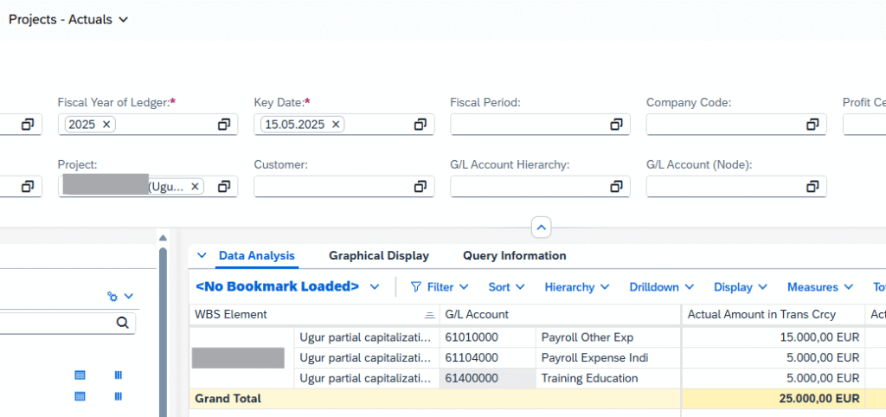Switch to Graphical Display tab
The image size is (886, 417).
[x=379, y=256]
